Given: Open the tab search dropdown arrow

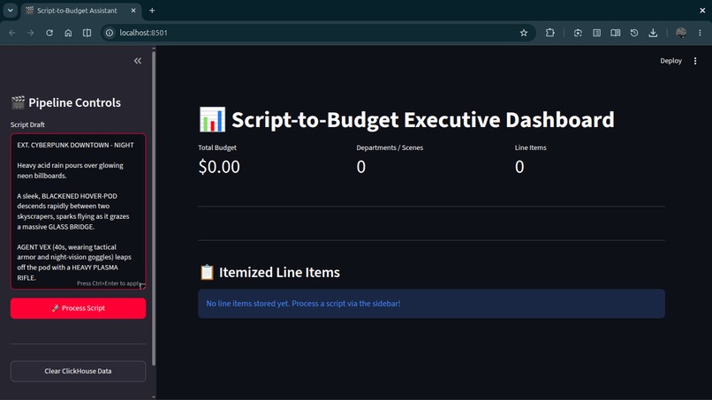Looking at the screenshot, I should pos(10,10).
